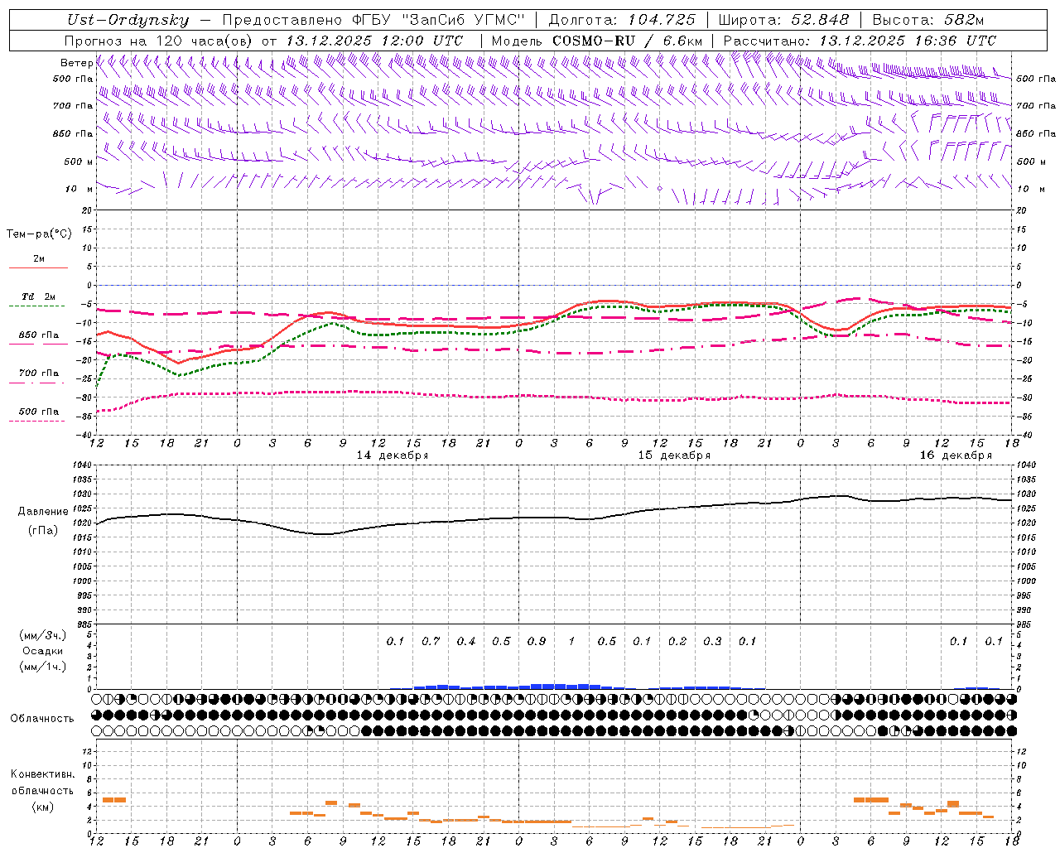Click the 0.7 precipitation value
This screenshot has height=848, width=1060.
point(431,642)
